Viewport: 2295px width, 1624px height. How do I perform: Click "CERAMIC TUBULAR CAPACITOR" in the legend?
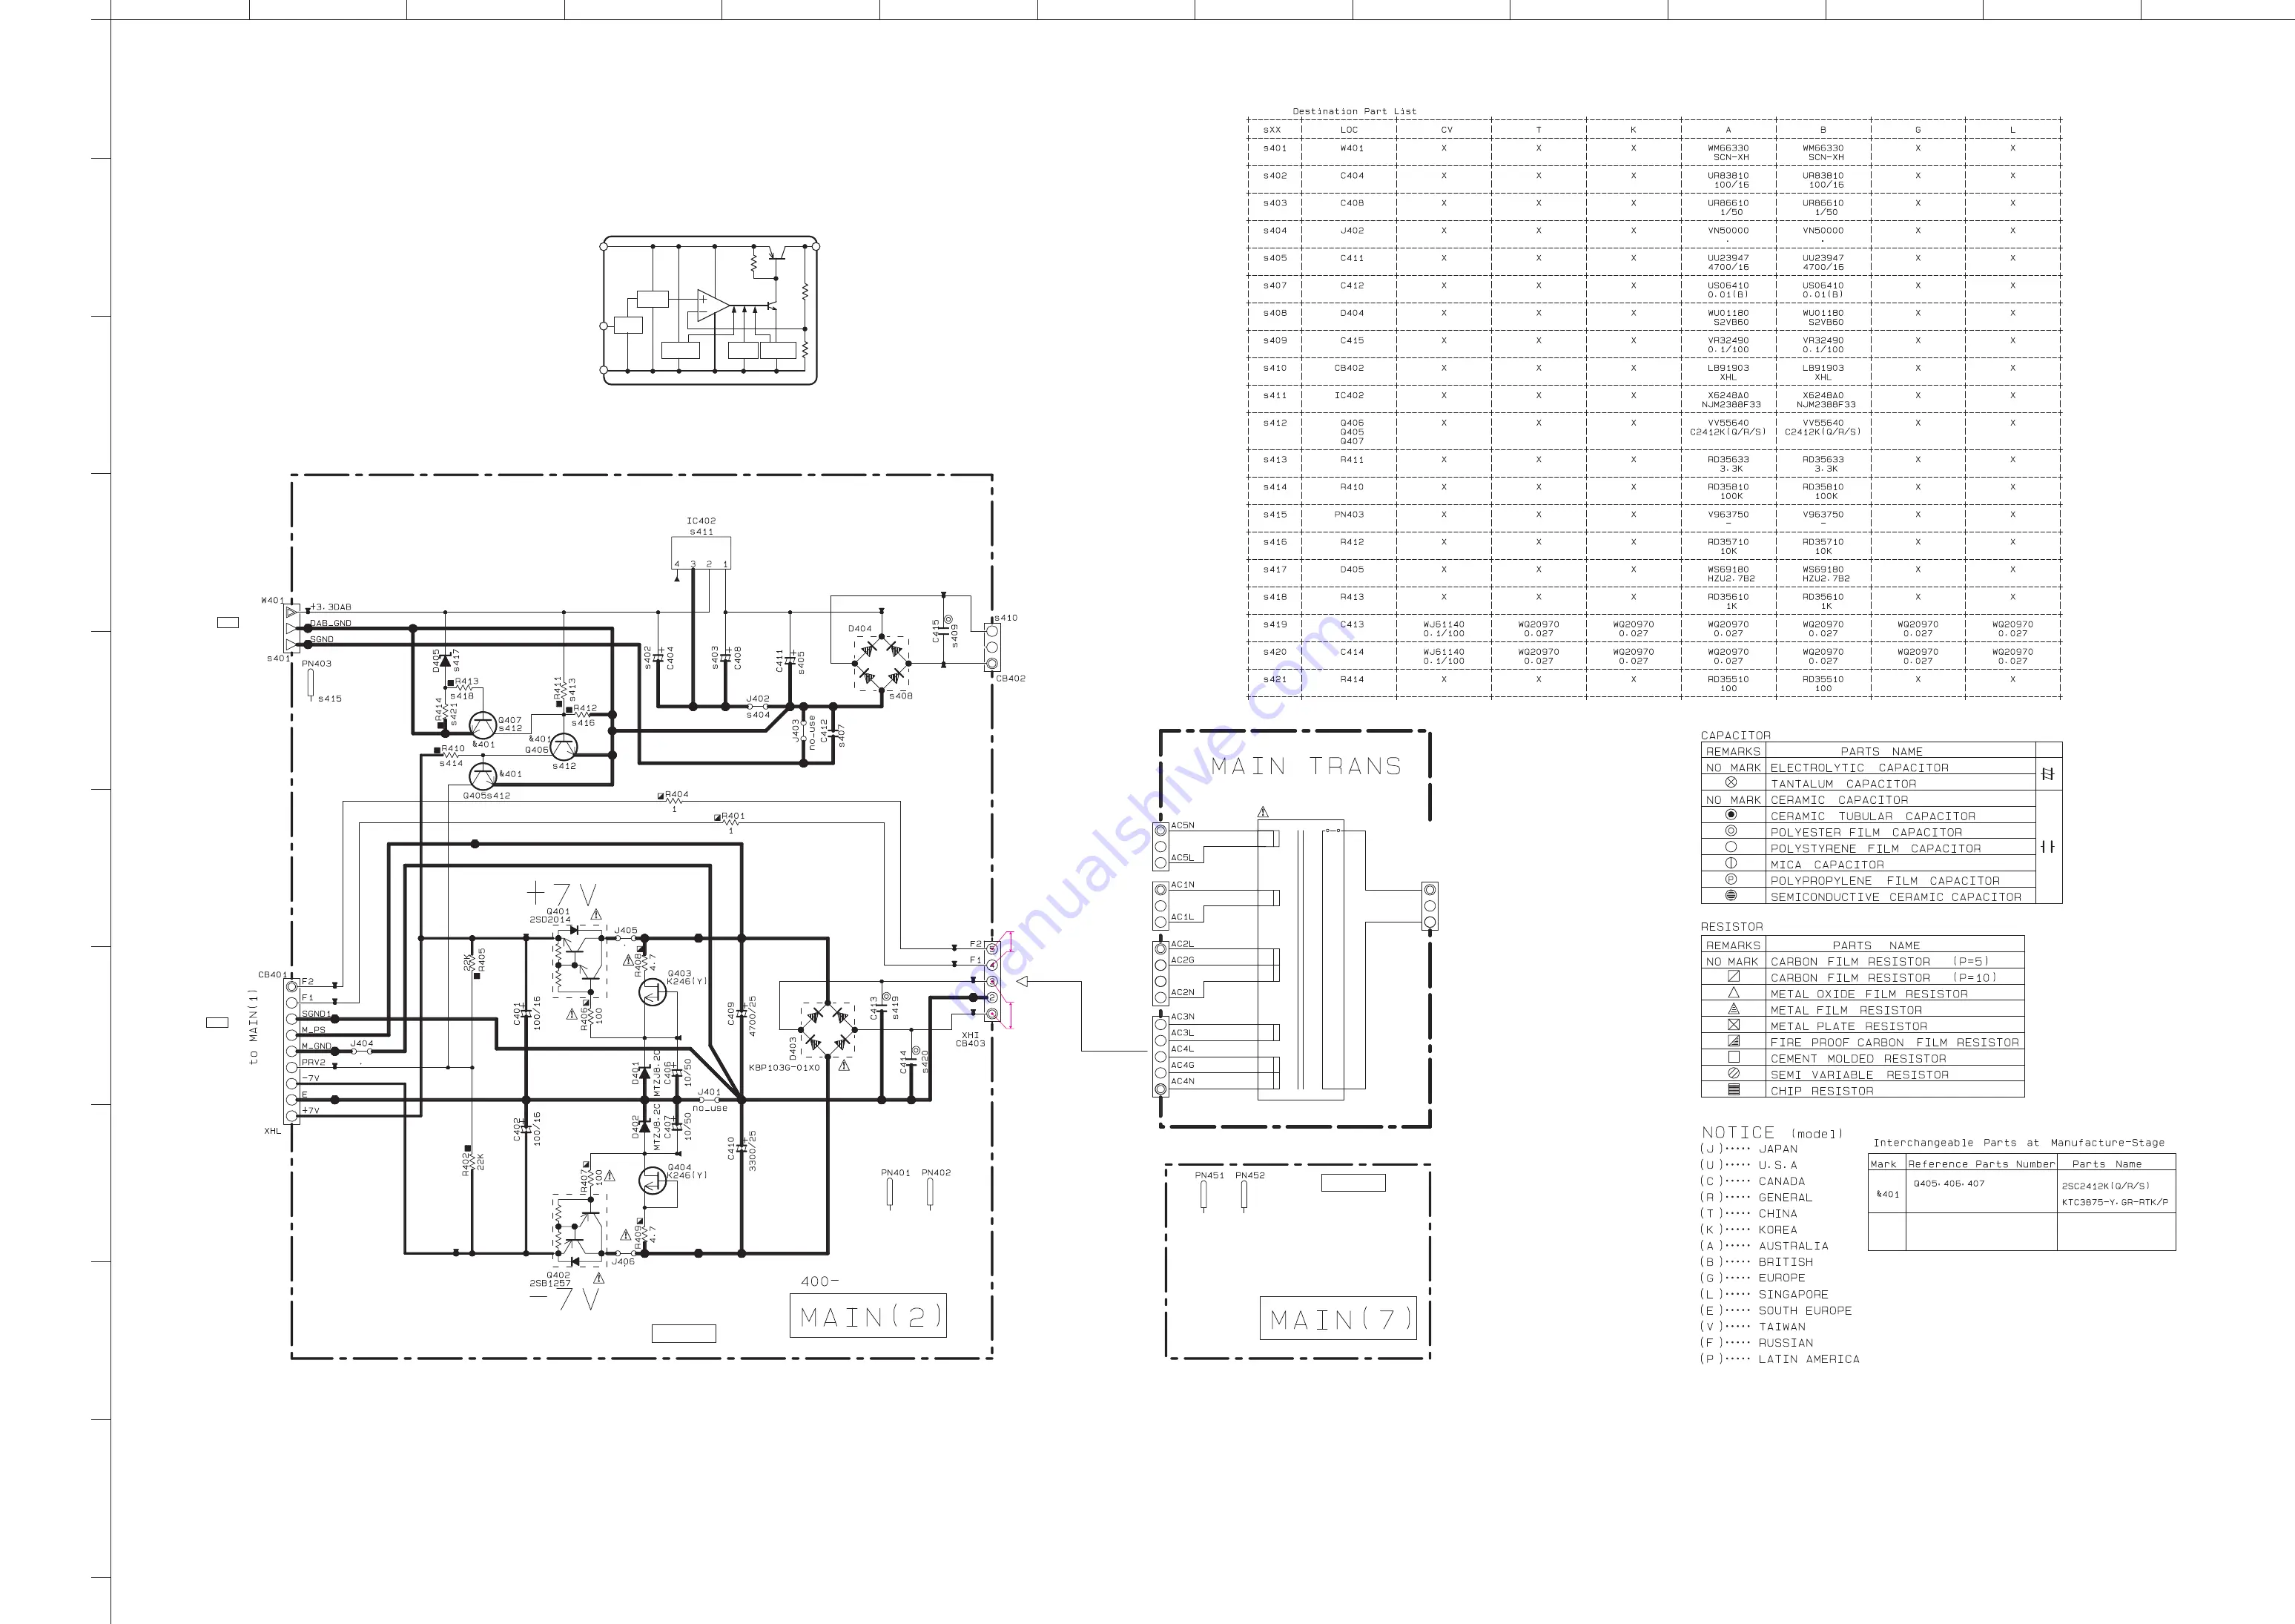point(1873,816)
